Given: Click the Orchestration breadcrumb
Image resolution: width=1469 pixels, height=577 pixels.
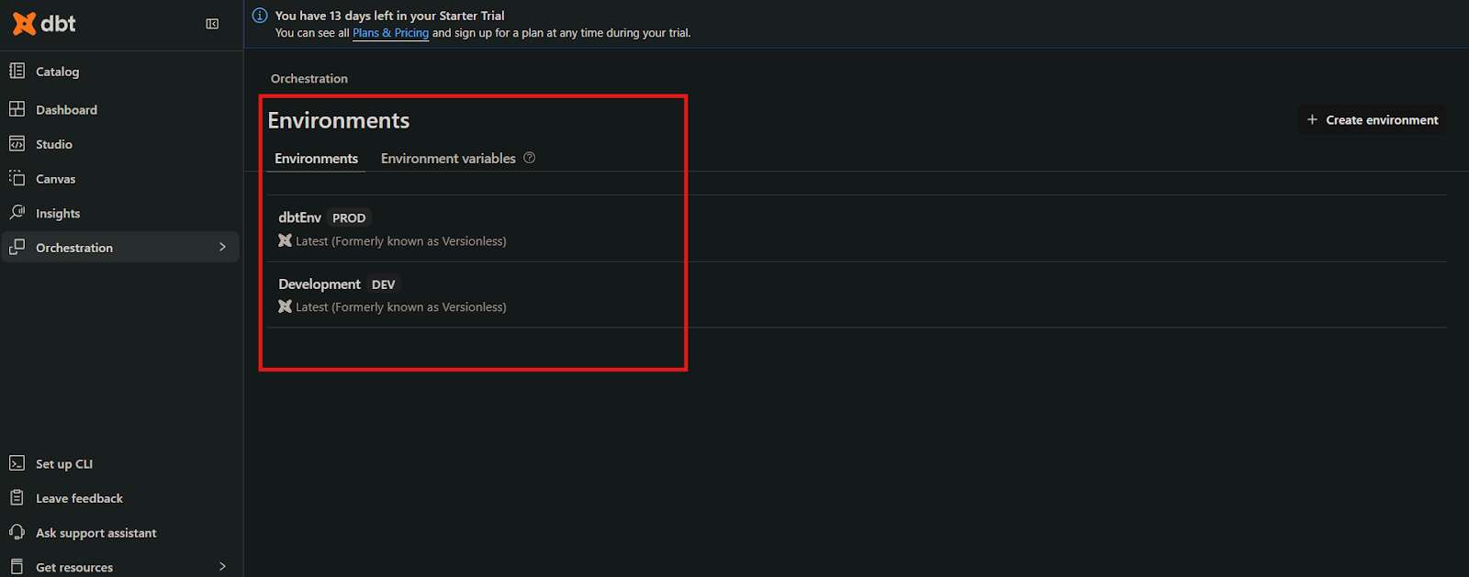Looking at the screenshot, I should coord(309,79).
